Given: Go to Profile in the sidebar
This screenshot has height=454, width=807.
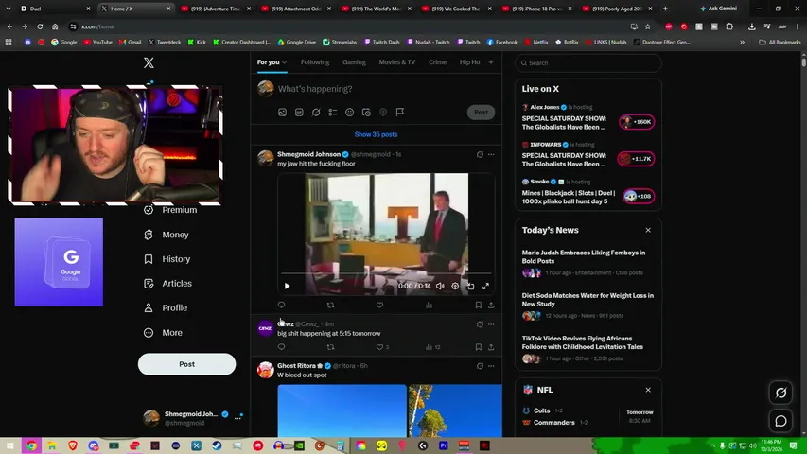Looking at the screenshot, I should 166,307.
